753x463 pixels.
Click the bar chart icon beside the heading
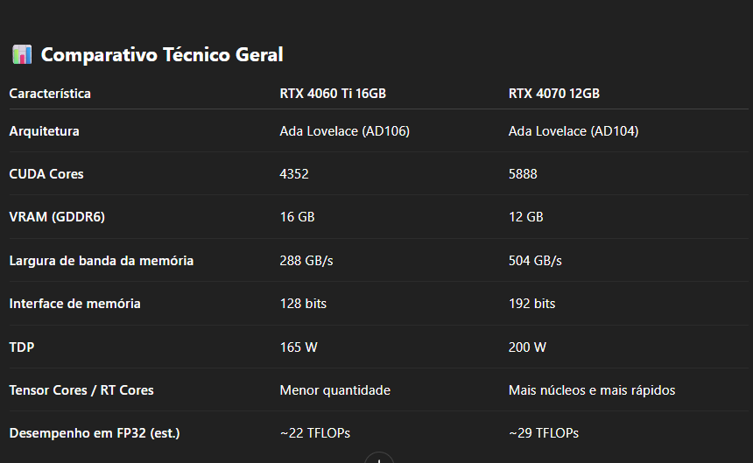point(22,54)
